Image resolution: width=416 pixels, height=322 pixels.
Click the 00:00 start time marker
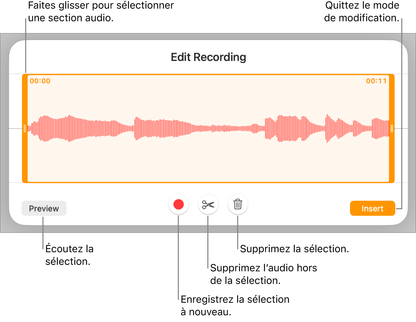(39, 81)
